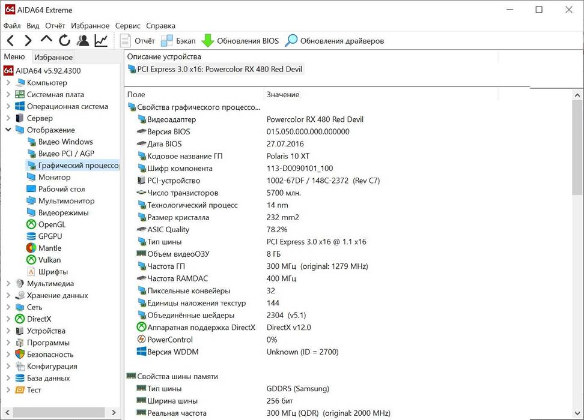Collapse the Отображение tree node

click(8, 130)
